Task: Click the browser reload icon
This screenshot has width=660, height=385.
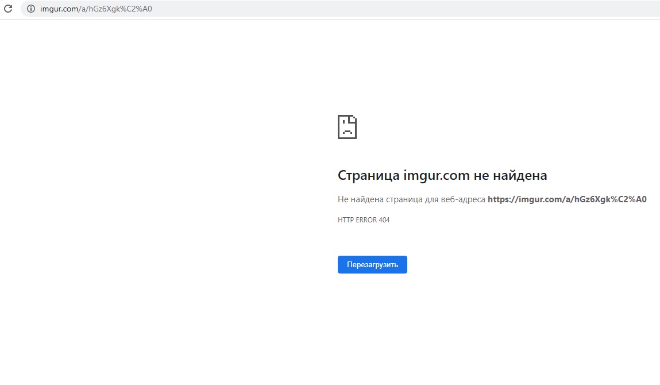Action: 8,9
